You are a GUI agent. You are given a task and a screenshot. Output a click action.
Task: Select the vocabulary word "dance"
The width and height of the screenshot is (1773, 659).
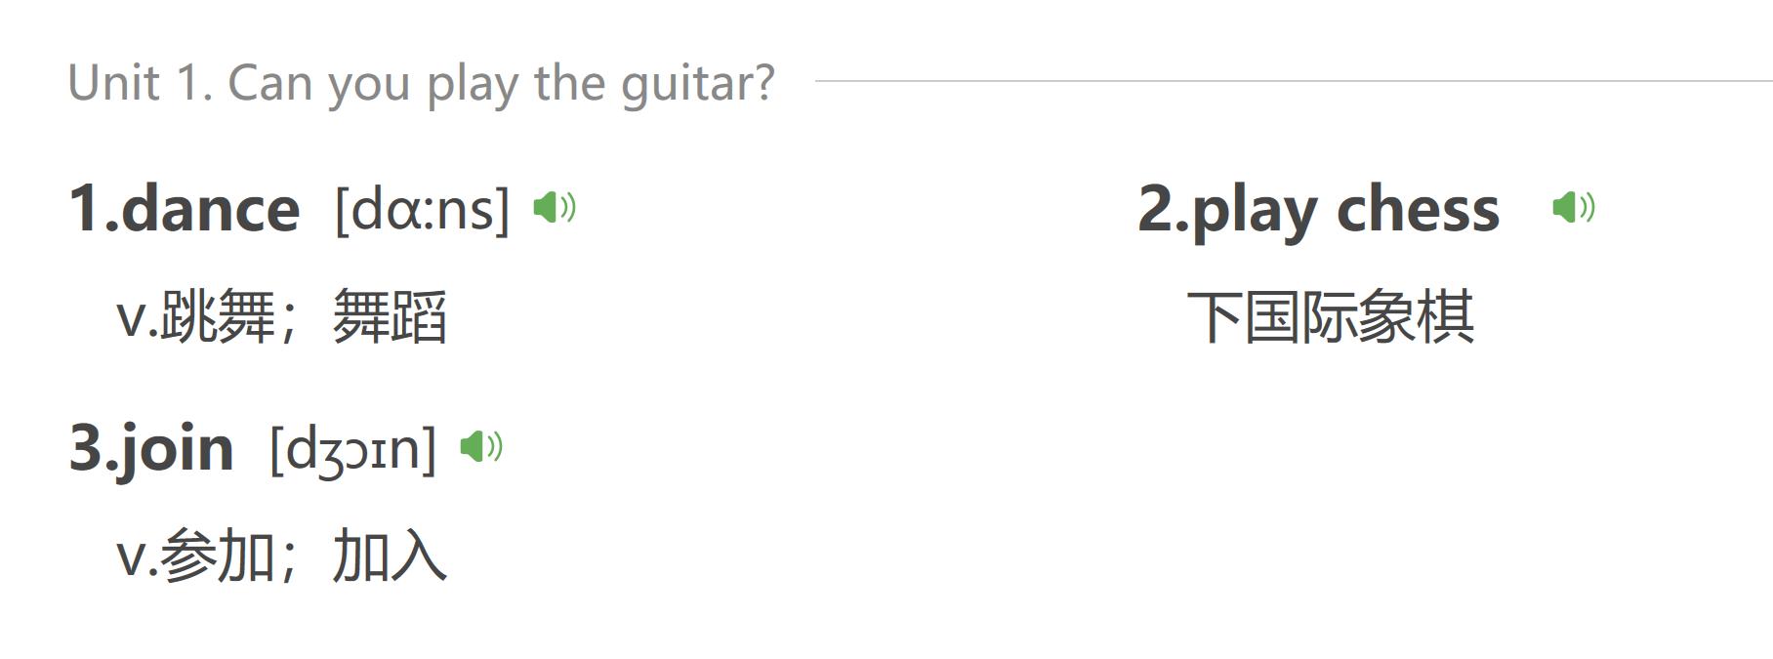210,209
